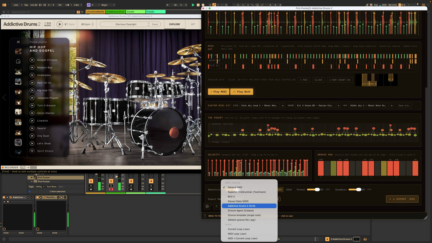432x243 pixels.
Task: Click the browser back arrow in Ableton
Action: 4,12
